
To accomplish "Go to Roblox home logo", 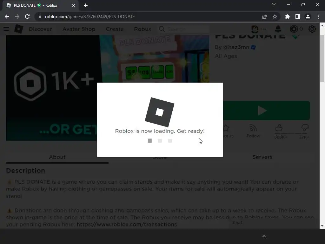I will click(18, 29).
